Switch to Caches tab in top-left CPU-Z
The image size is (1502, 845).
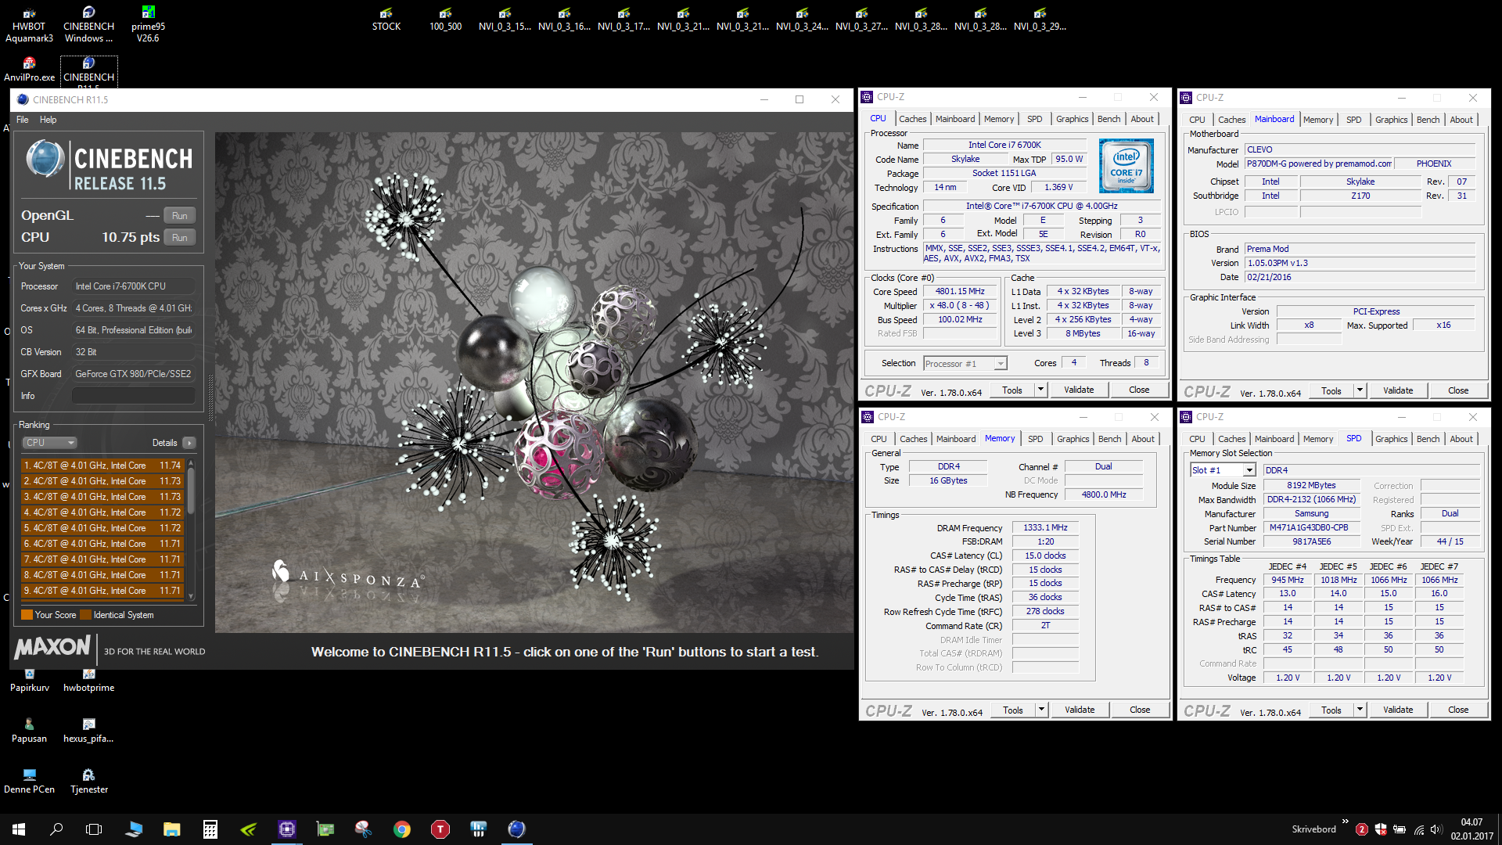click(x=912, y=119)
